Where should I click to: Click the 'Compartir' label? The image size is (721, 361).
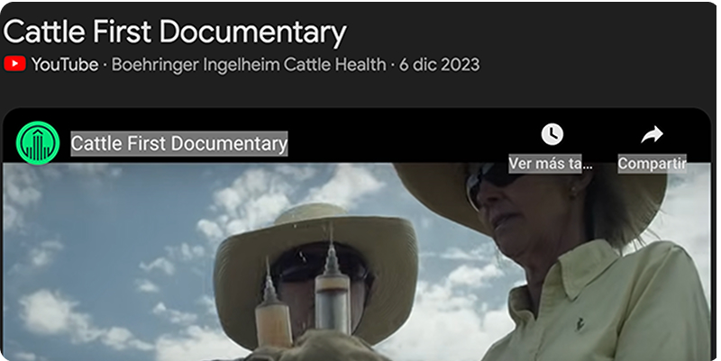pyautogui.click(x=652, y=163)
